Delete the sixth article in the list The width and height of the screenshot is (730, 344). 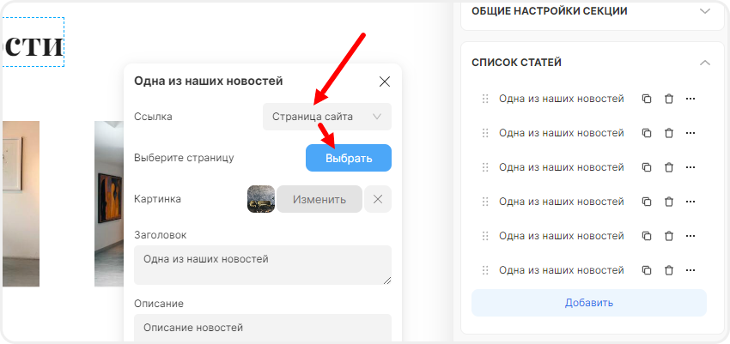pos(668,270)
